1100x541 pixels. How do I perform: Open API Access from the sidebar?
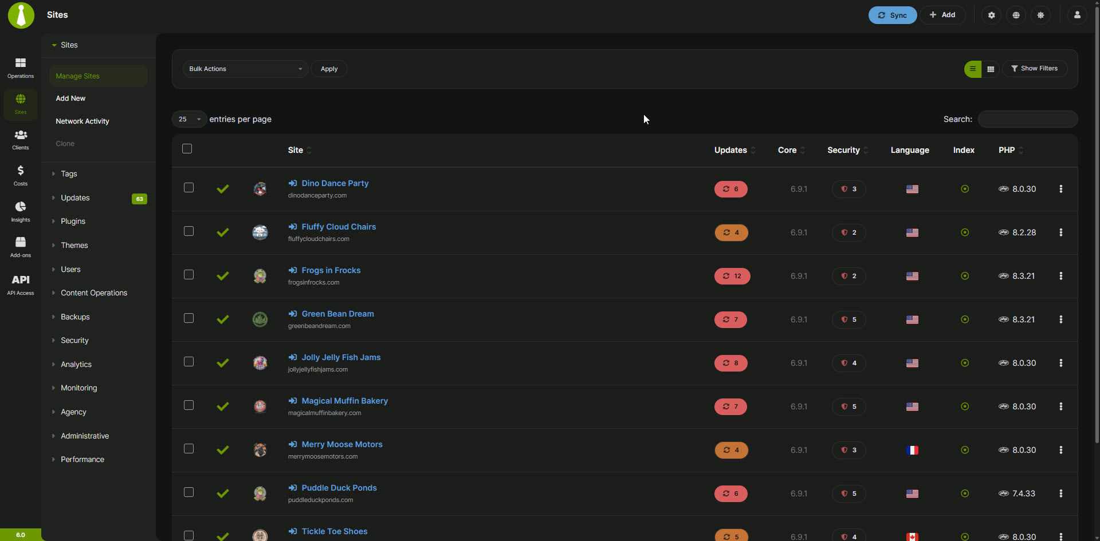coord(20,284)
